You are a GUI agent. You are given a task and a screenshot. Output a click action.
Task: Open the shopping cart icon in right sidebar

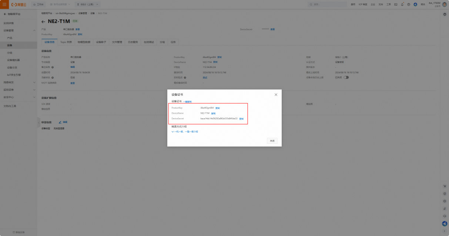point(445,186)
